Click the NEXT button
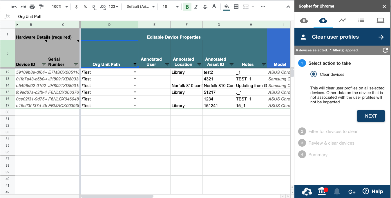This screenshot has height=198, width=391. pyautogui.click(x=371, y=116)
